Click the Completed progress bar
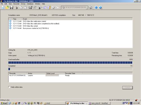Viewport: 141px width, 105px height. point(70,69)
